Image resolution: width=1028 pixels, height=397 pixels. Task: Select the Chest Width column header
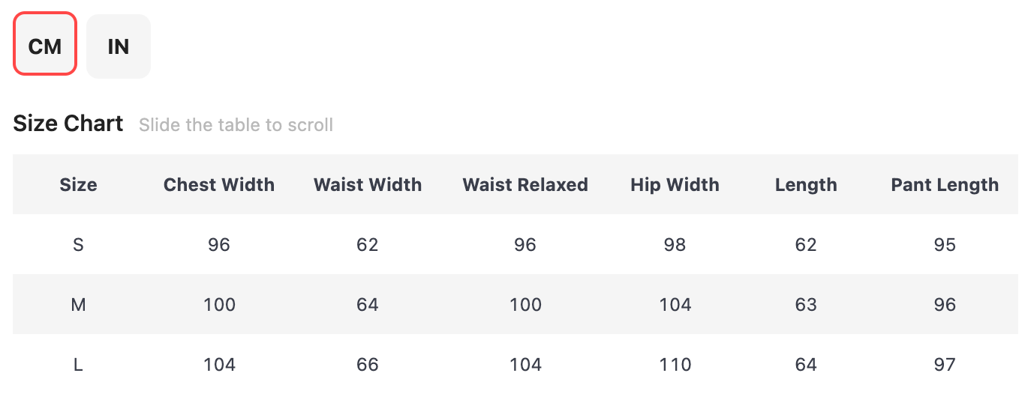pos(219,185)
